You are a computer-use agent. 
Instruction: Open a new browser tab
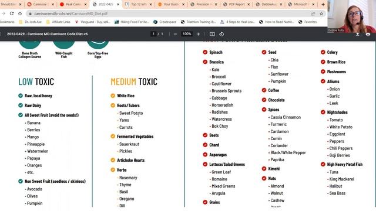[323, 4]
